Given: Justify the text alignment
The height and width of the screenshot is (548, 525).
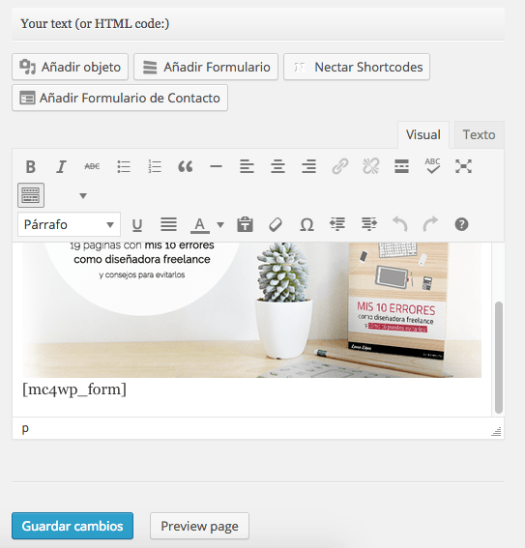Looking at the screenshot, I should 168,224.
